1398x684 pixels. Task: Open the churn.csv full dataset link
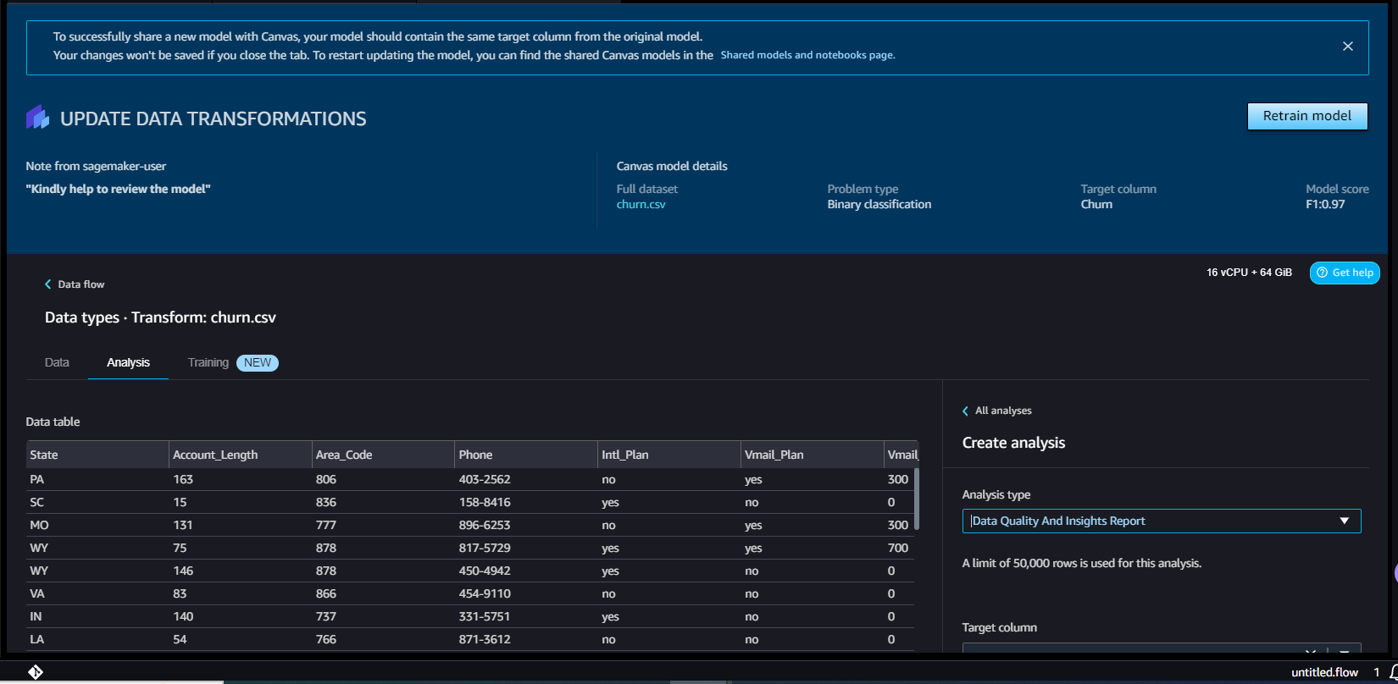point(641,204)
